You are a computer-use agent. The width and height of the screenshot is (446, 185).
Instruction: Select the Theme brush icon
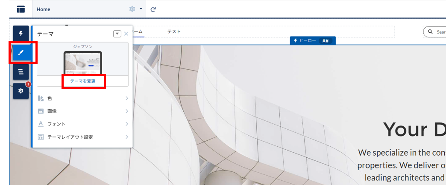coord(21,53)
